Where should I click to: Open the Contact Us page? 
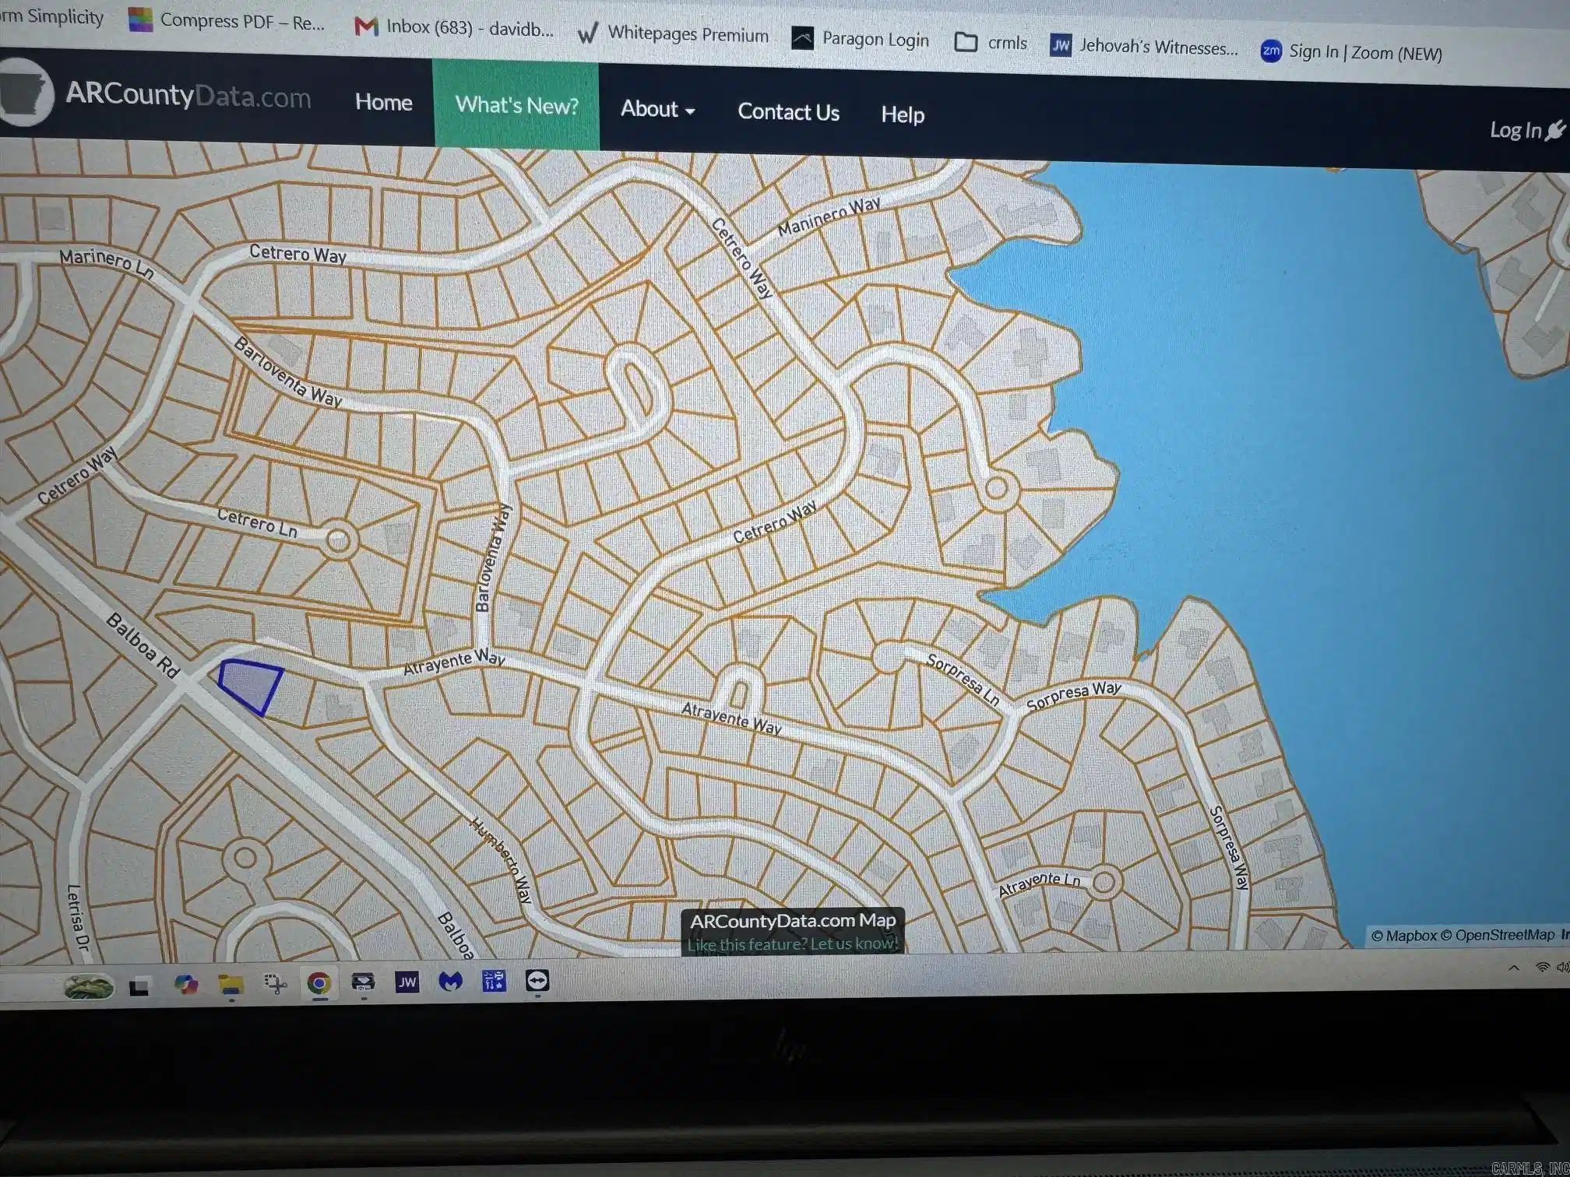(x=788, y=112)
